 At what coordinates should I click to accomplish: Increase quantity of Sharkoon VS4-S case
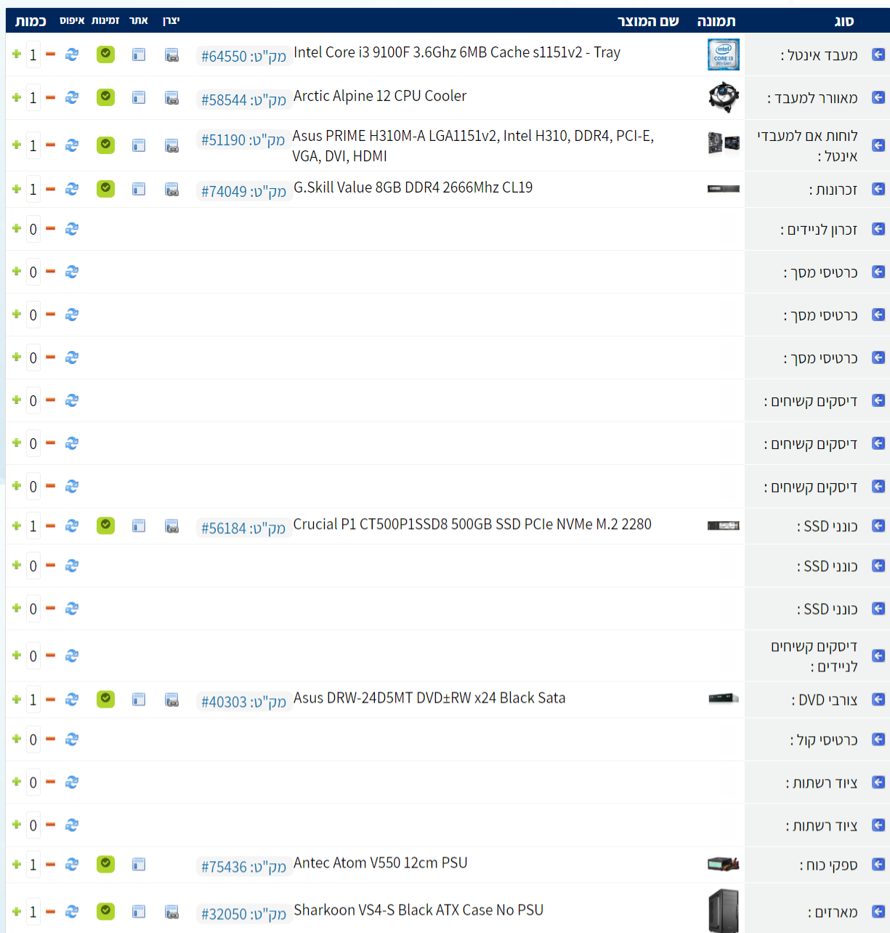(x=17, y=910)
